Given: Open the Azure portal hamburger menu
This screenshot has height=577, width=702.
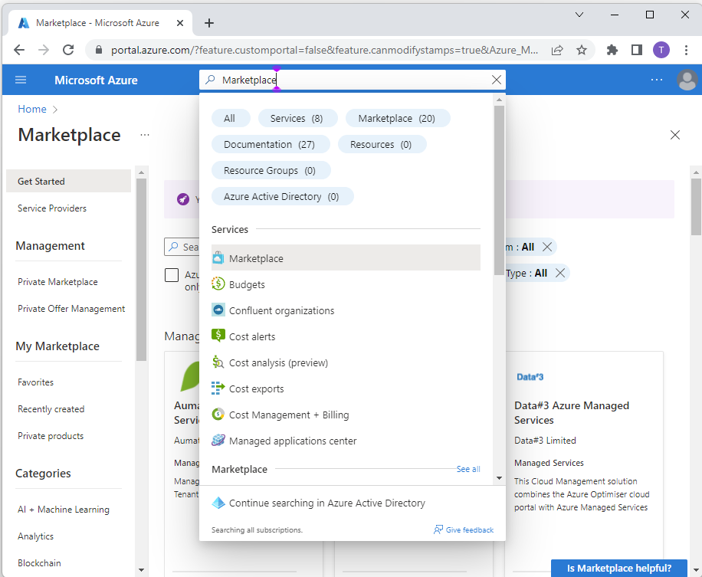Looking at the screenshot, I should coord(21,80).
